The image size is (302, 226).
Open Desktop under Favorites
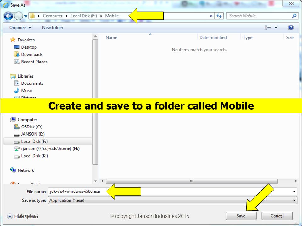[29, 47]
